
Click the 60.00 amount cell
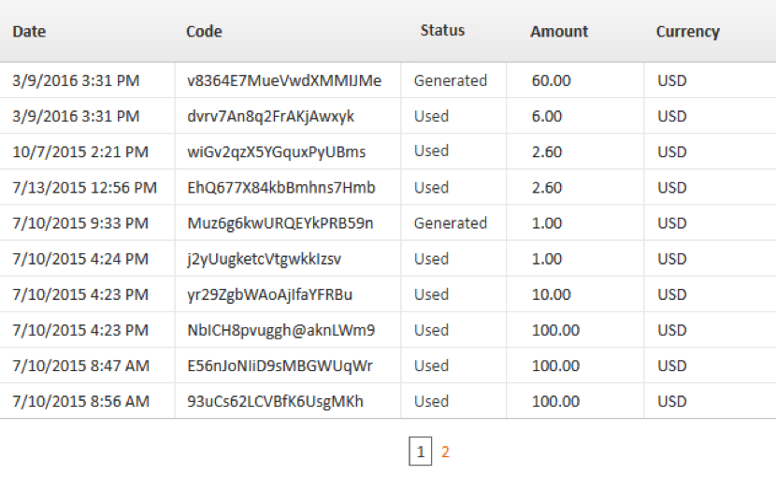tap(552, 80)
